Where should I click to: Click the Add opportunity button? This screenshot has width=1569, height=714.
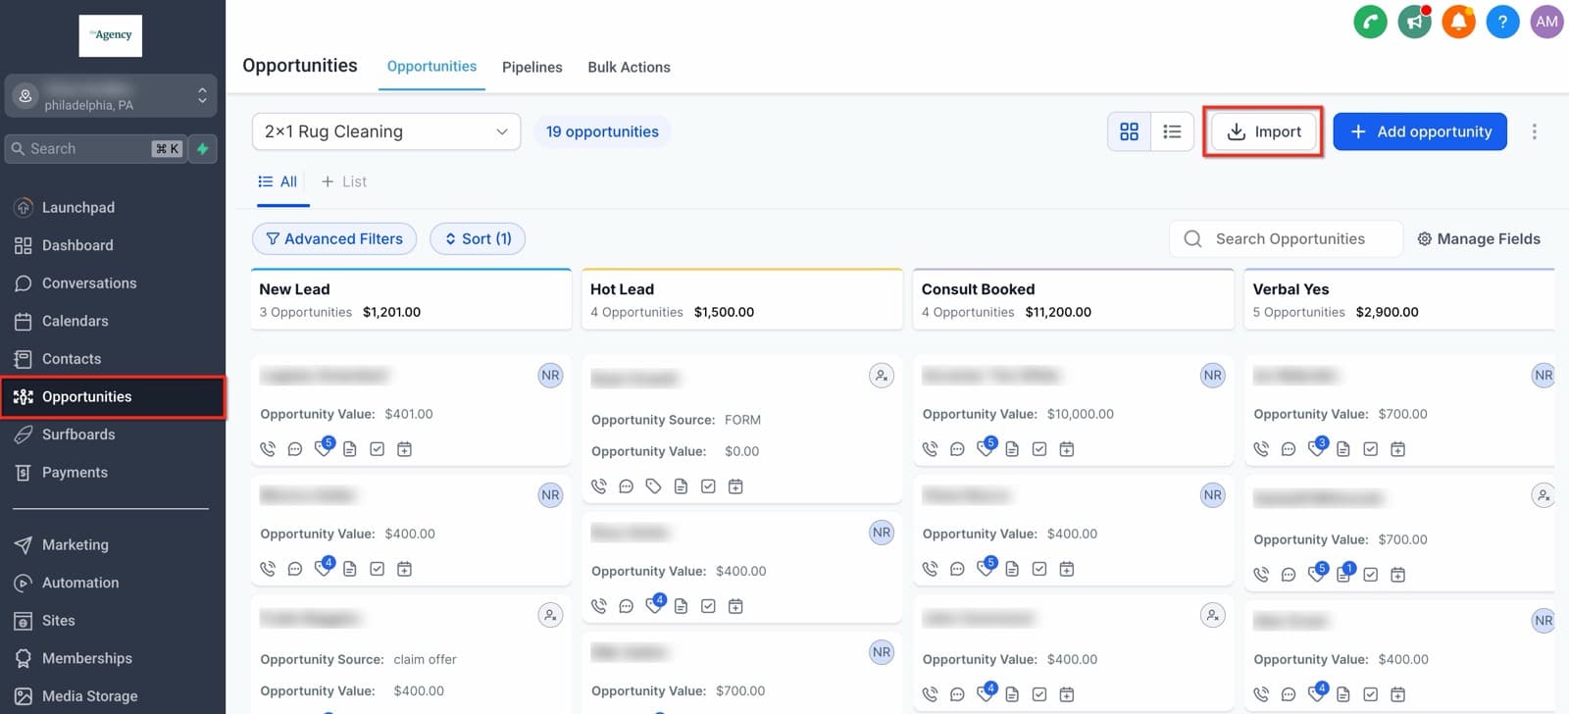pos(1420,131)
